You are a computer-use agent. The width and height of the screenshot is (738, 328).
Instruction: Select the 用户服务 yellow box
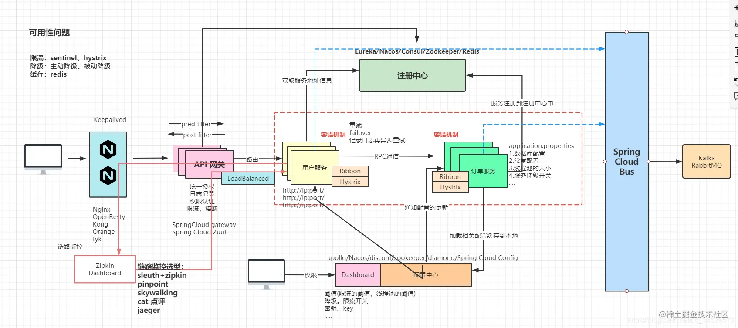[315, 167]
